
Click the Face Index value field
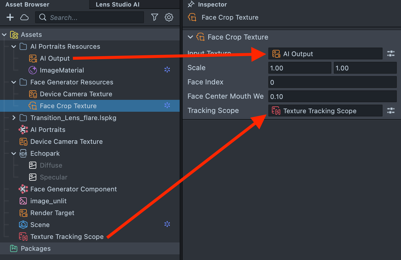point(332,82)
